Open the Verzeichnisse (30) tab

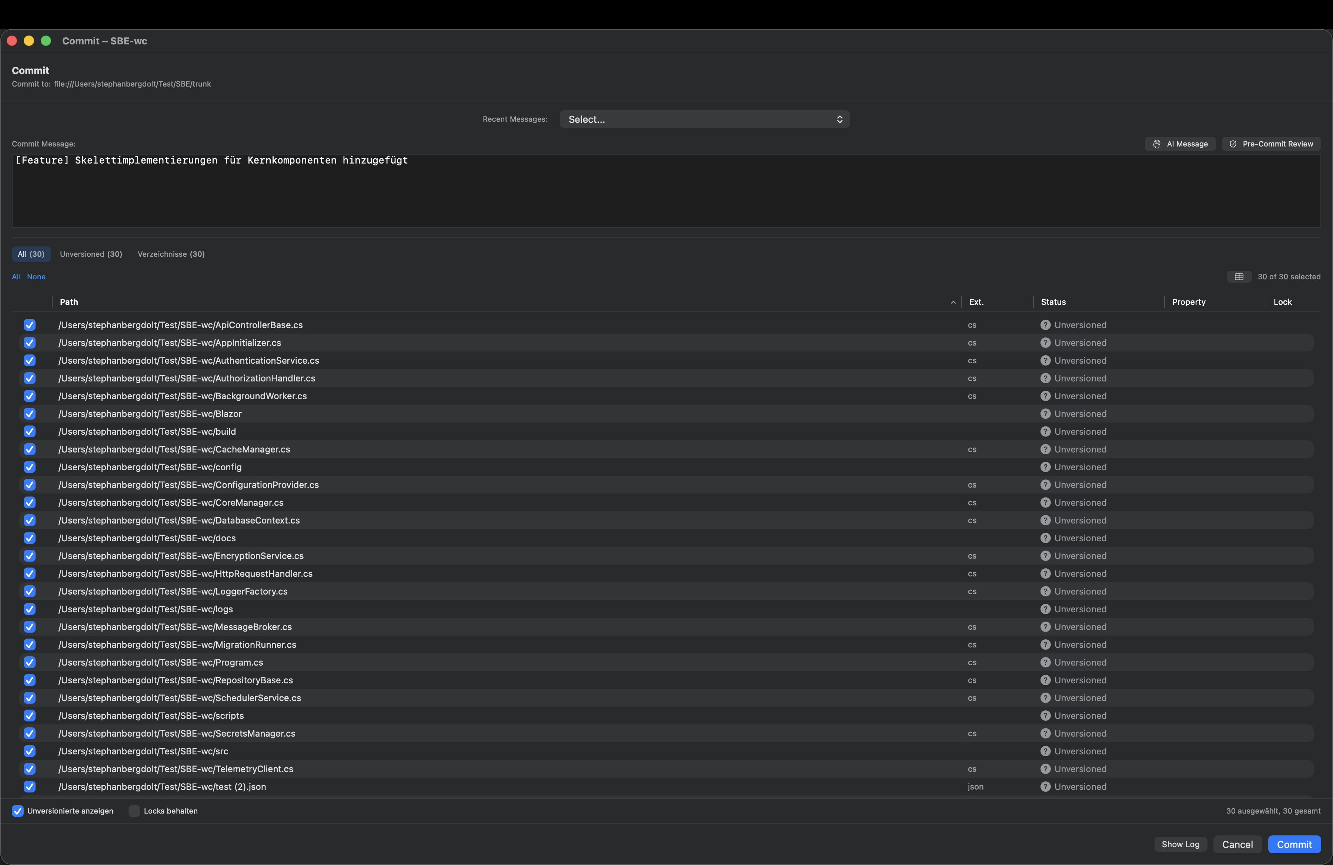pyautogui.click(x=171, y=253)
